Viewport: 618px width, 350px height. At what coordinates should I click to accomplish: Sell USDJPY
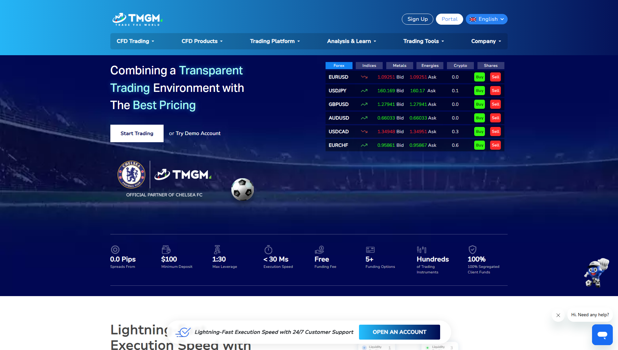tap(496, 91)
